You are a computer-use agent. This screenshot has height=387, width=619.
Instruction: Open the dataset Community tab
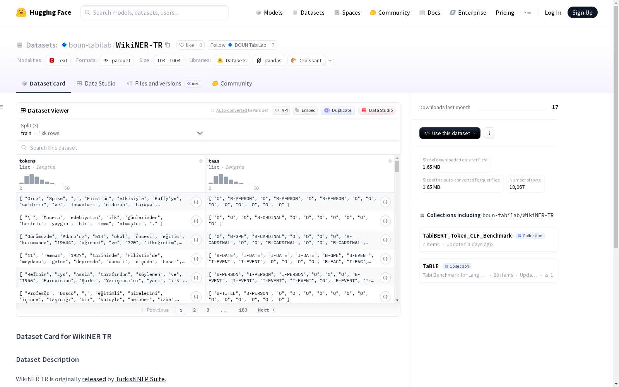tap(232, 84)
